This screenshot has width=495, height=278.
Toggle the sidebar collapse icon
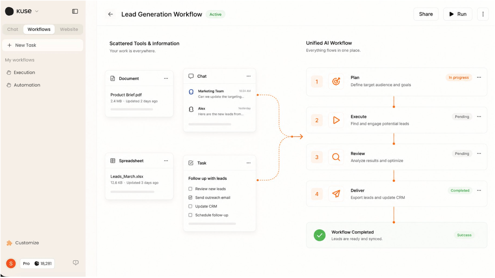[75, 11]
